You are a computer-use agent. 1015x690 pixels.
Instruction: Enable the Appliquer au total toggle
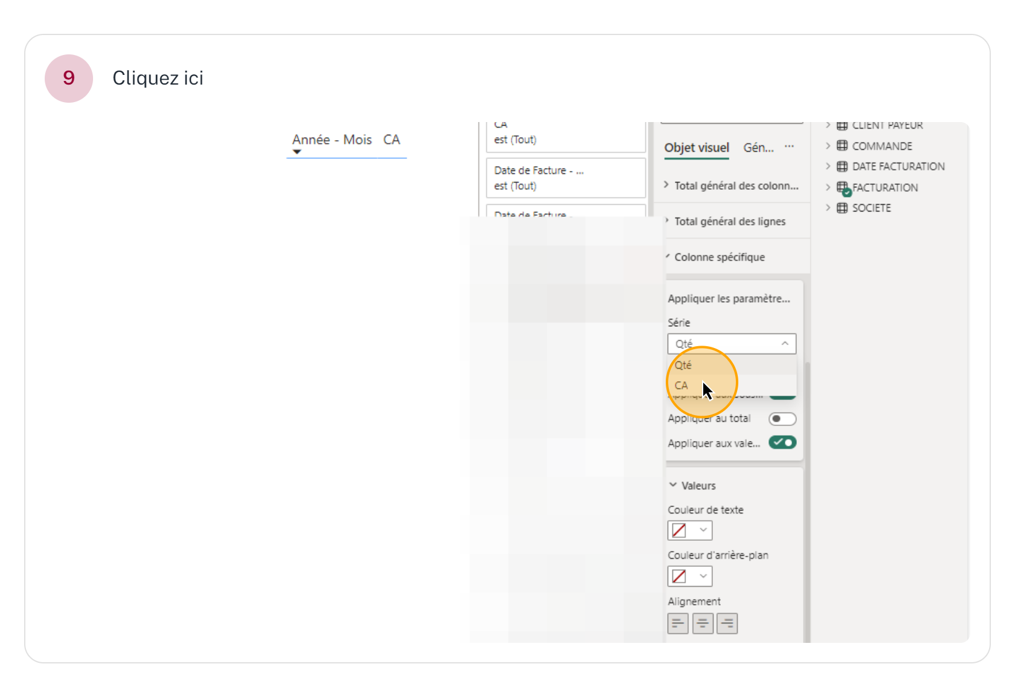(x=782, y=419)
